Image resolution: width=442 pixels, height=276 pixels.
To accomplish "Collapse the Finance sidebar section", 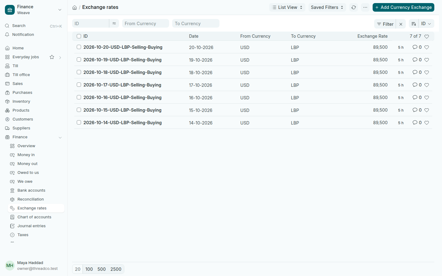I will [60, 137].
